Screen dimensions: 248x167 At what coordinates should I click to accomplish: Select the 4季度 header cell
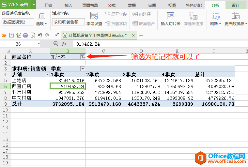178,74
